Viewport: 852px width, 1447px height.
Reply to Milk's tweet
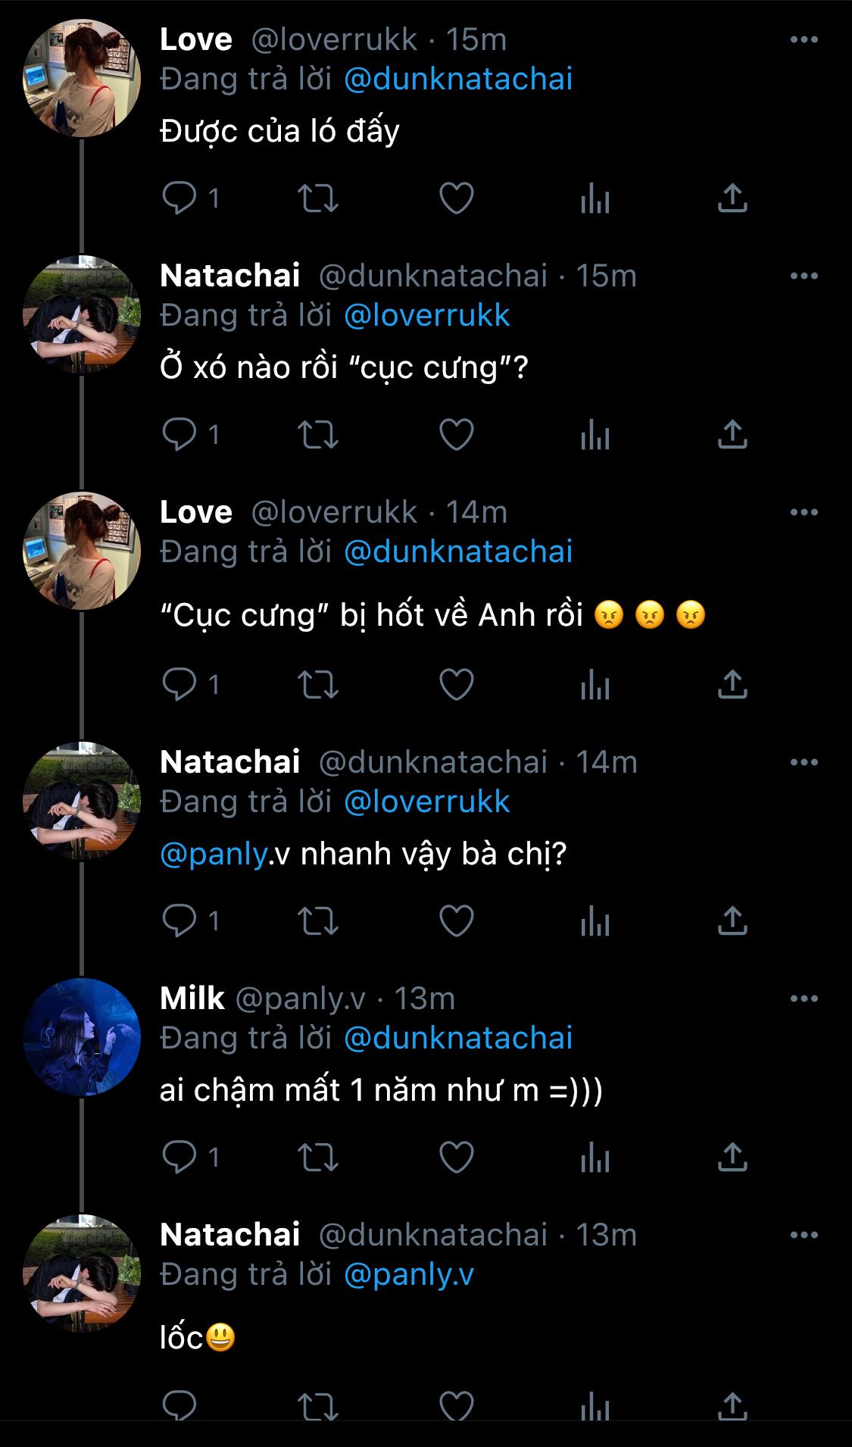pyautogui.click(x=179, y=1158)
